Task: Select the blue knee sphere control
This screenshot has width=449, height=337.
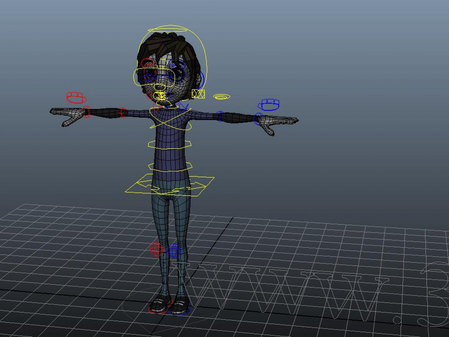Action: point(174,251)
